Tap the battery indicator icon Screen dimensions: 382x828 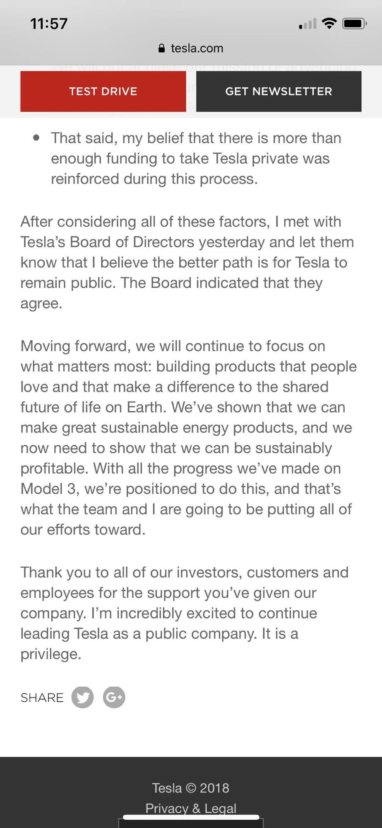[x=354, y=24]
